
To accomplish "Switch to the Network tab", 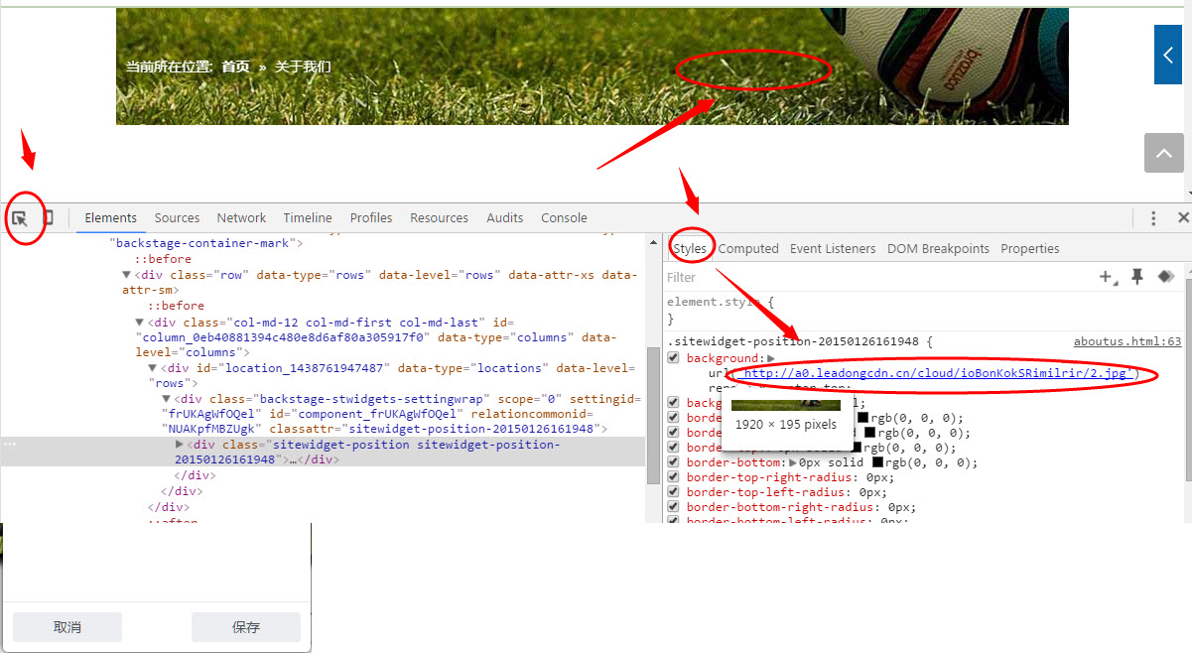I will [x=241, y=218].
